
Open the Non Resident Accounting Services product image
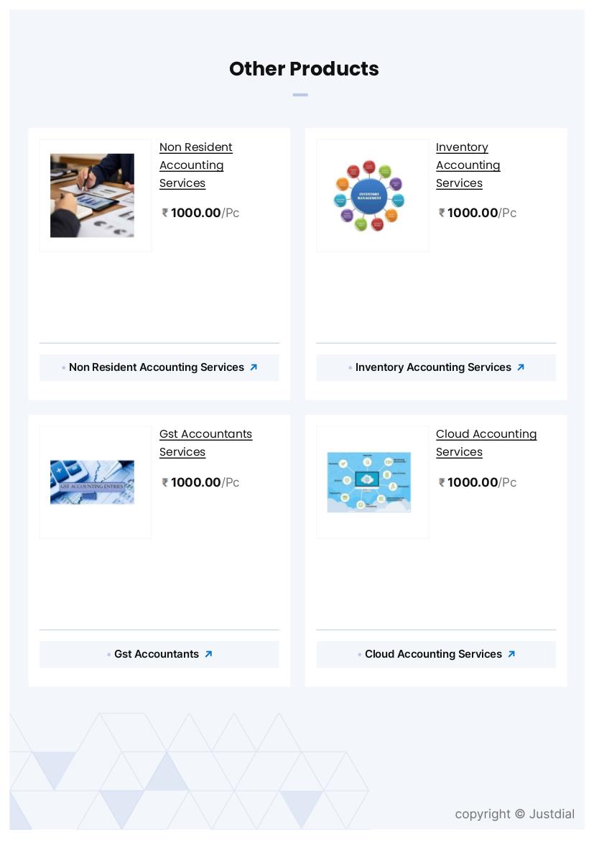[x=92, y=196]
